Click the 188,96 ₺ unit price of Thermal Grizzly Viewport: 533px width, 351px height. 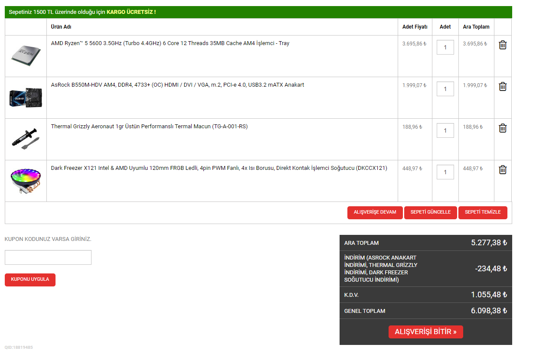pos(412,127)
